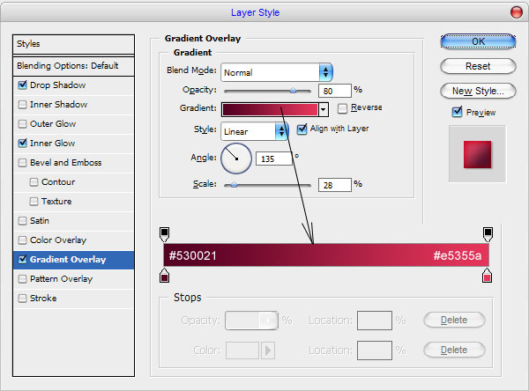
Task: Click the left black opacity stop
Action: click(x=164, y=233)
